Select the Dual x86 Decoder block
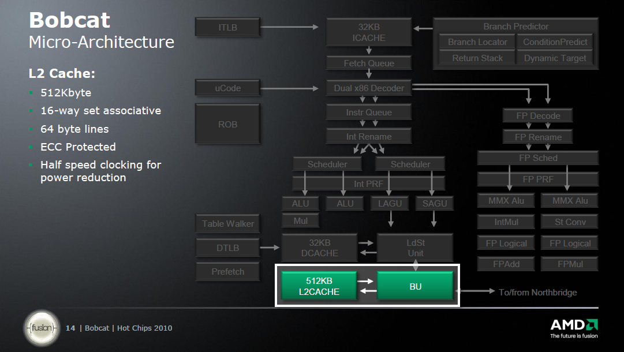The height and width of the screenshot is (352, 624). (x=369, y=88)
